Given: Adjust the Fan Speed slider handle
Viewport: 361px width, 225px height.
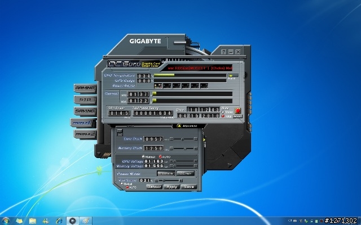Looking at the screenshot, I should click(x=164, y=181).
